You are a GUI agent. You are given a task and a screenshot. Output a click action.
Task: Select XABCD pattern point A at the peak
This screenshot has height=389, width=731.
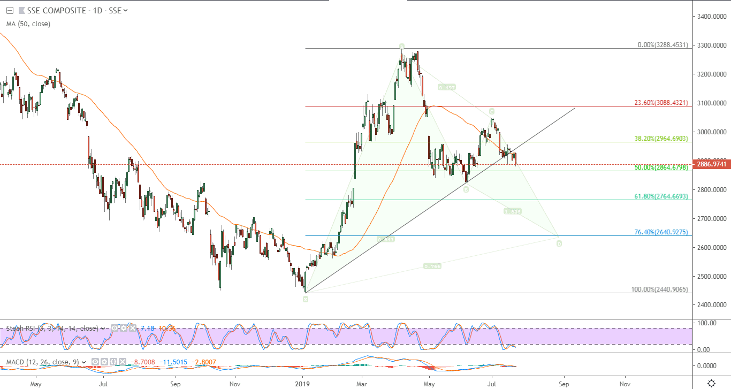[401, 47]
